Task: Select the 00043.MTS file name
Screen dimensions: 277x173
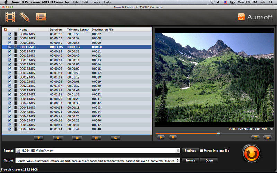Action: click(27, 108)
